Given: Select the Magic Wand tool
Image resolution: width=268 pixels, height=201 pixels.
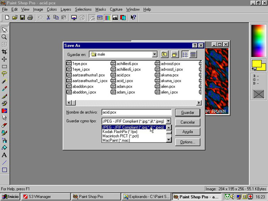Looking at the screenshot, I should [x=4, y=81].
